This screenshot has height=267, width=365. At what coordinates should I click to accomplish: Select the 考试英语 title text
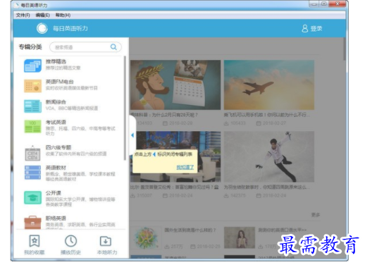[x=56, y=122]
